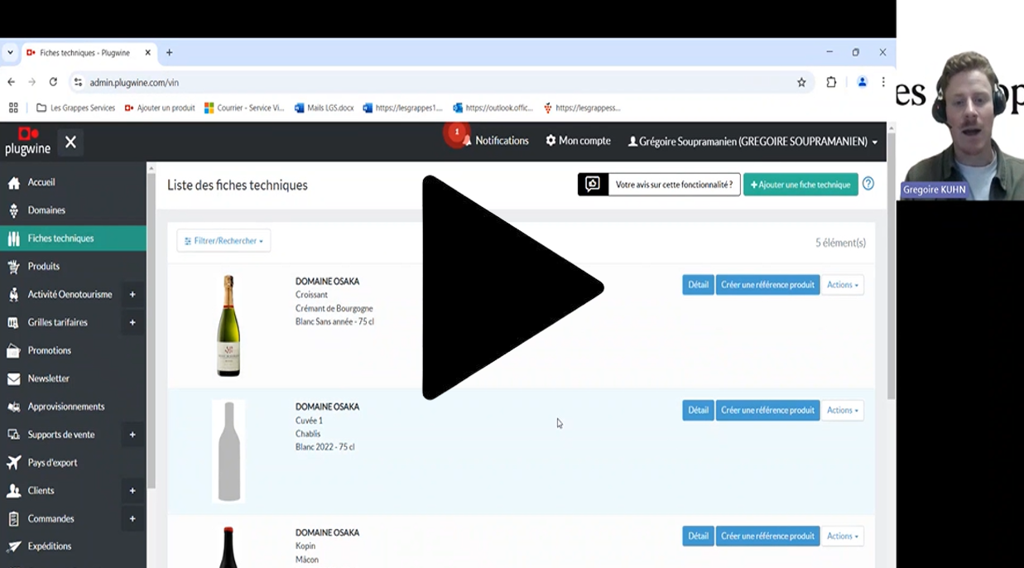Image resolution: width=1024 pixels, height=568 pixels.
Task: Expand the Activité Oenotourisme submenu
Action: [x=132, y=295]
